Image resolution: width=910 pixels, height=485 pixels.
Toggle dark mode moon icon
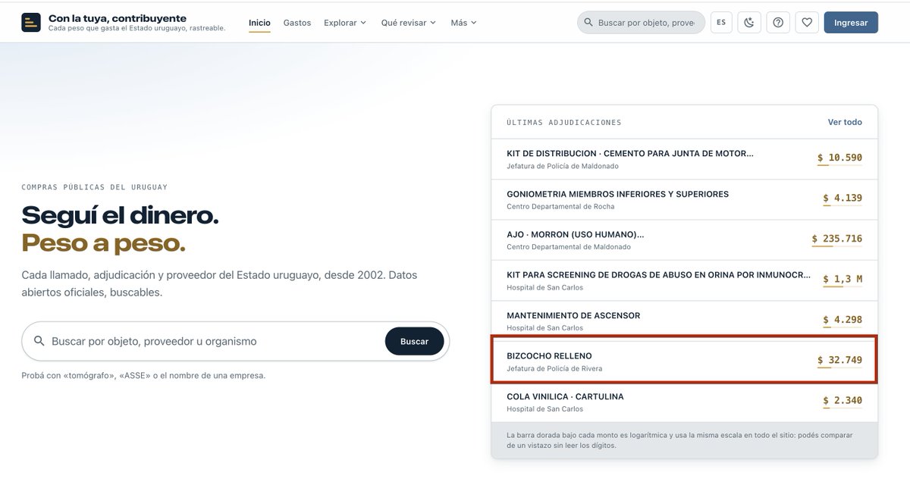coord(749,23)
